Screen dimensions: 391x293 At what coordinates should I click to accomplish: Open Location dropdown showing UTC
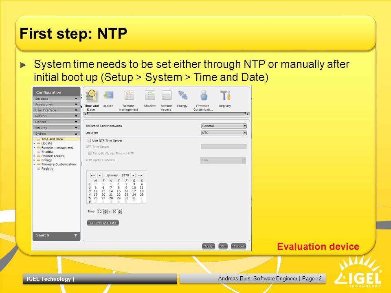coord(224,133)
